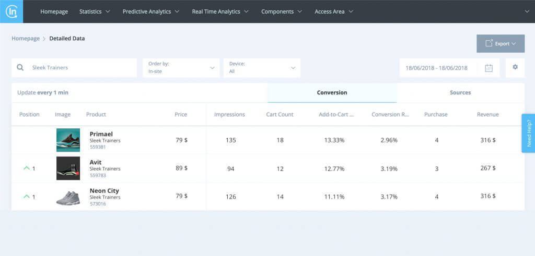Sort by the Revenue column header
The height and width of the screenshot is (256, 535).
(x=487, y=115)
